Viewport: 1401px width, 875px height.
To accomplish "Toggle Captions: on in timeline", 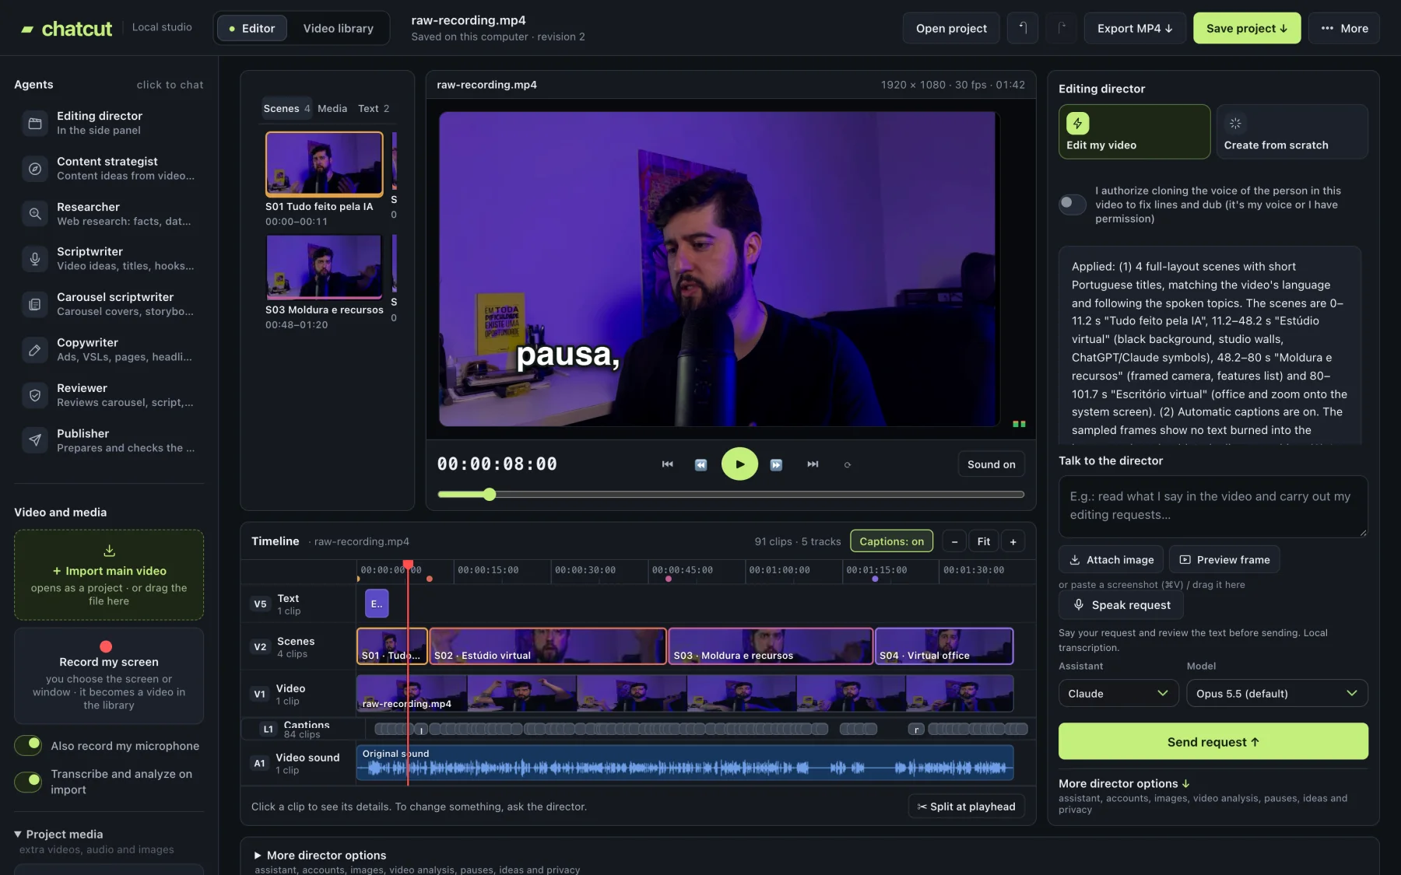I will tap(891, 541).
